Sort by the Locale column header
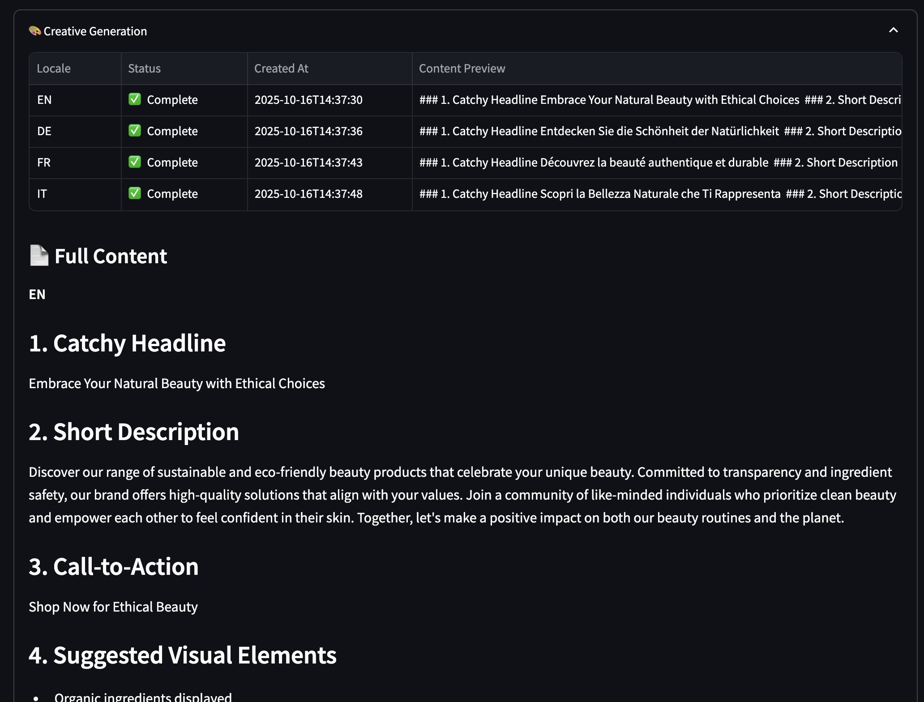924x702 pixels. (54, 68)
